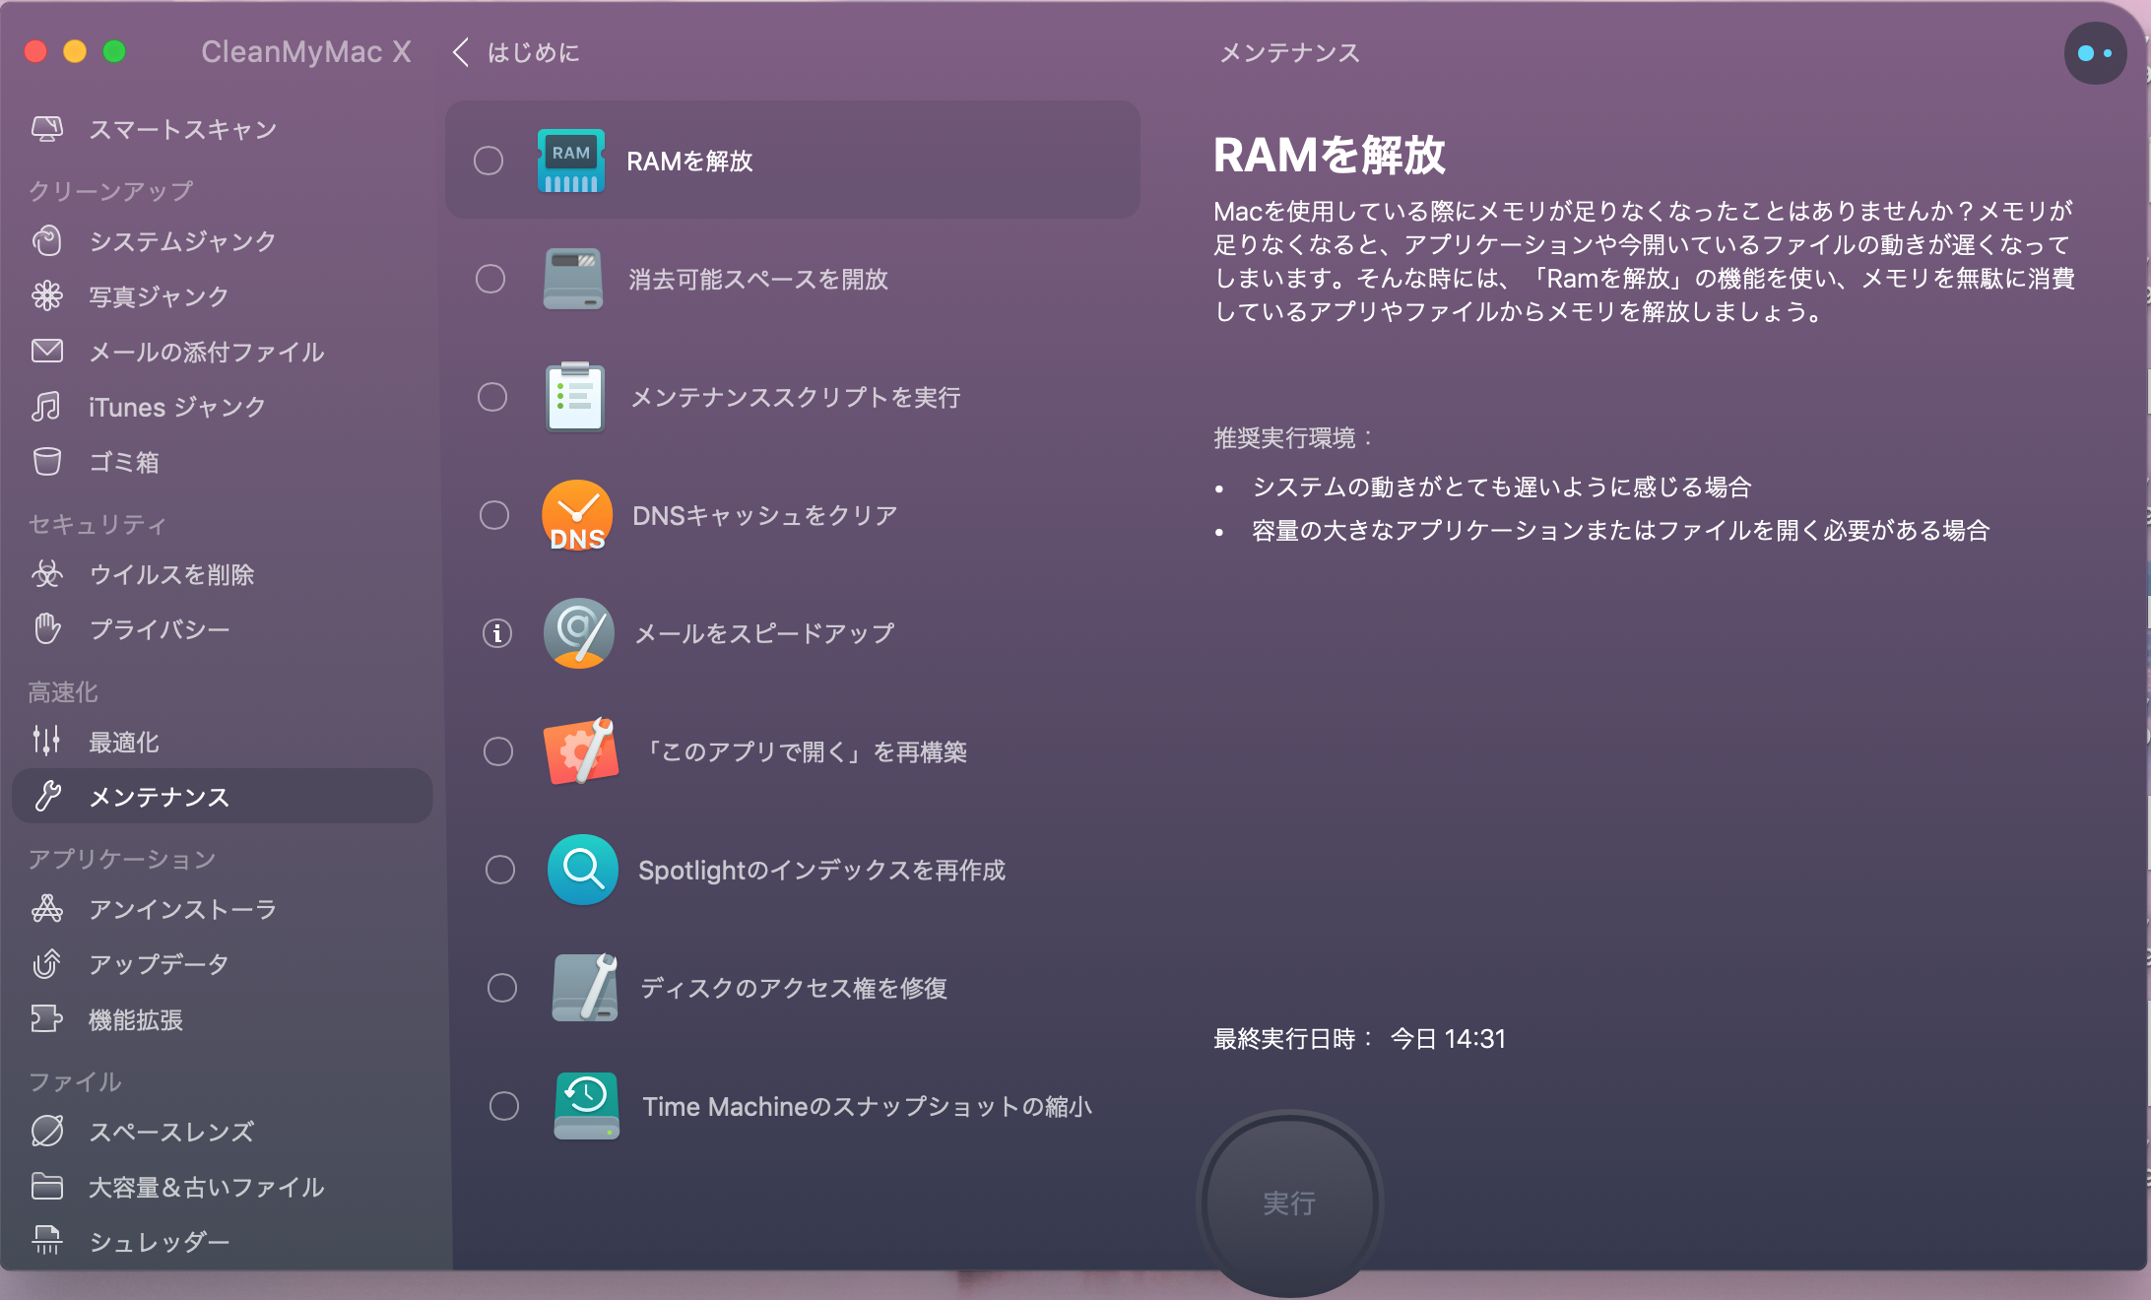
Task: Click the RAM chip icon
Action: [x=571, y=161]
